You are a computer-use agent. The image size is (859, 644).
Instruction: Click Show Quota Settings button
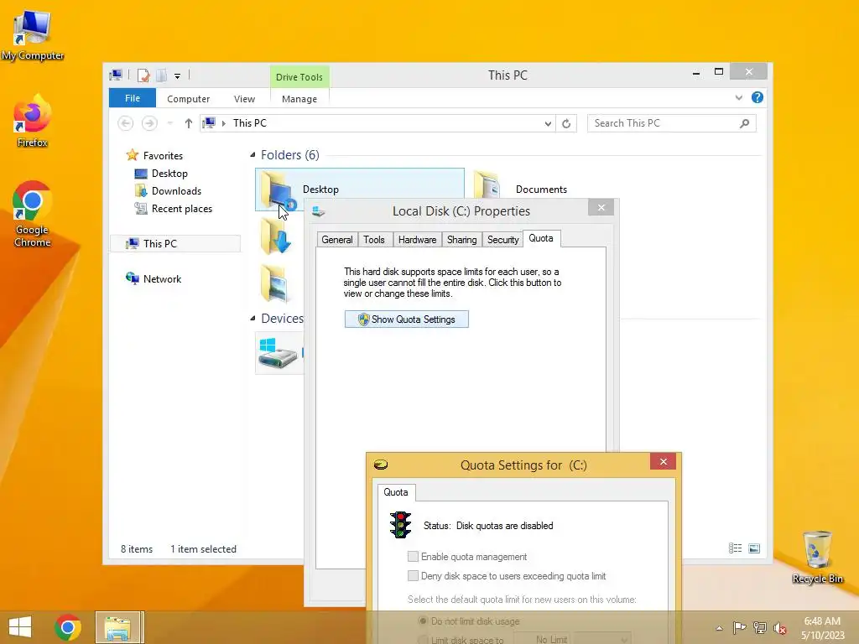pos(407,319)
